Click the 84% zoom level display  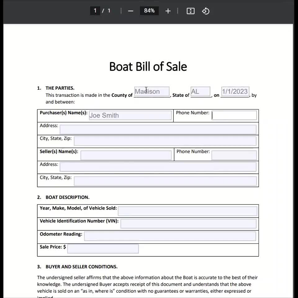[x=149, y=11]
